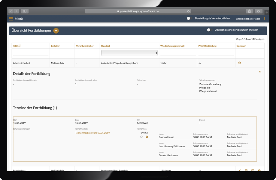This screenshot has width=276, height=180.
Task: Click the '1 Jahr' interval cell
Action: (x=163, y=63)
